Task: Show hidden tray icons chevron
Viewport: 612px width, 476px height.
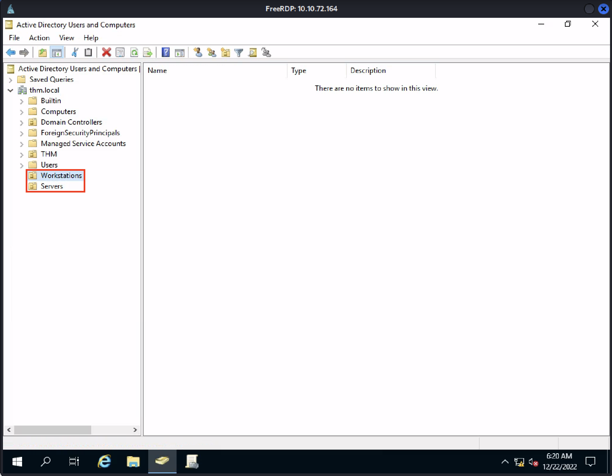Action: 505,461
